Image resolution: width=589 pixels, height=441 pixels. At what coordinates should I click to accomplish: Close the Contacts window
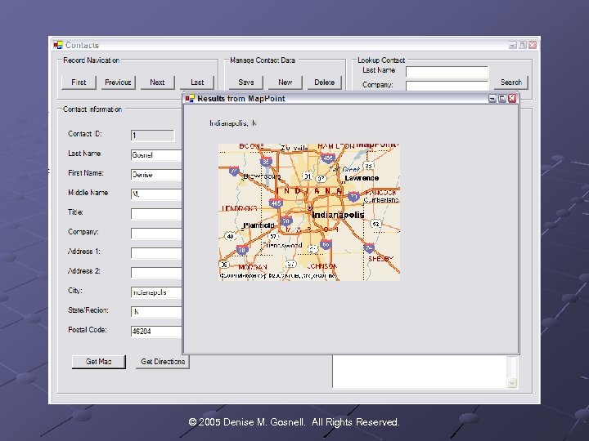click(x=533, y=45)
